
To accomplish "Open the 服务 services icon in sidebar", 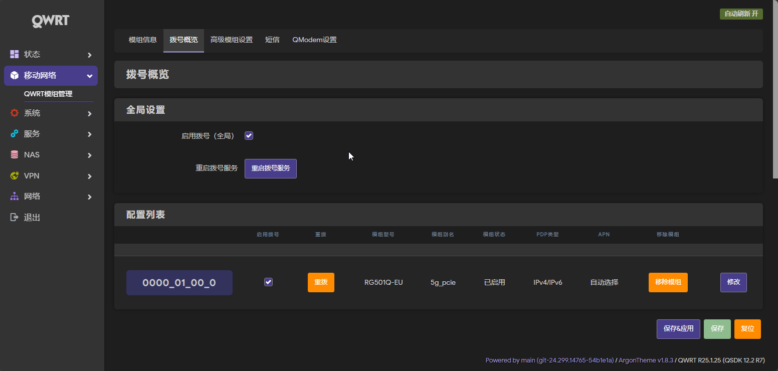I will [14, 133].
